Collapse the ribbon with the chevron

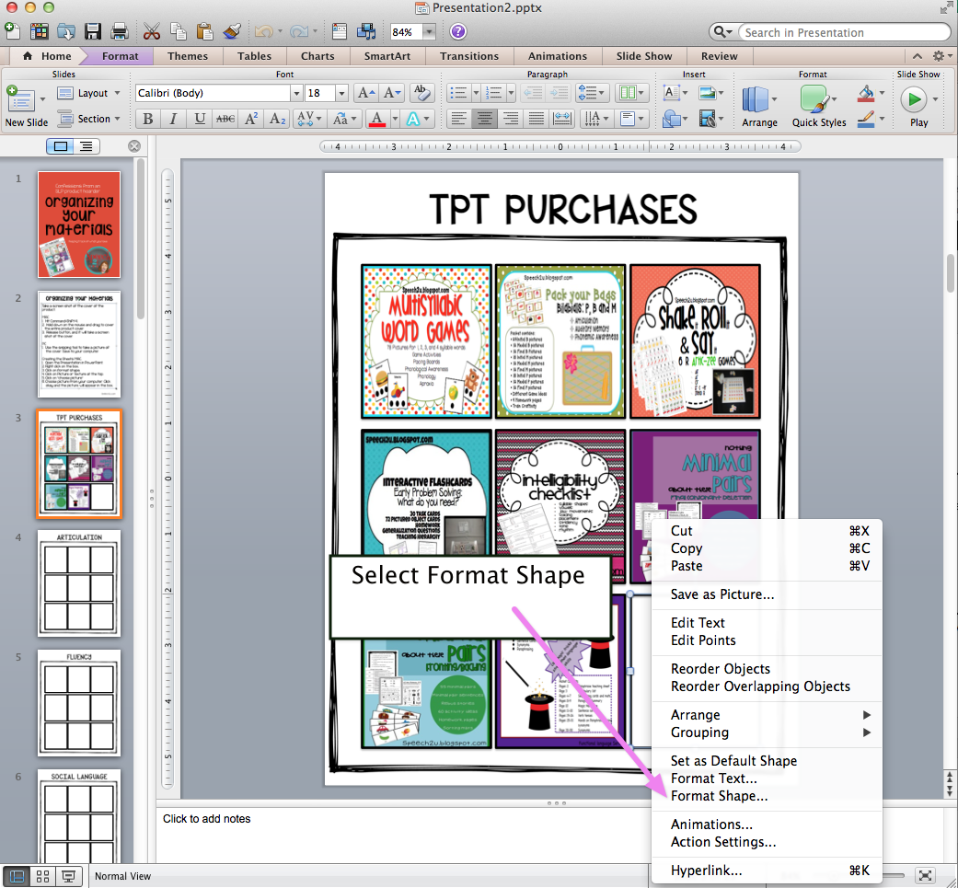(x=918, y=56)
